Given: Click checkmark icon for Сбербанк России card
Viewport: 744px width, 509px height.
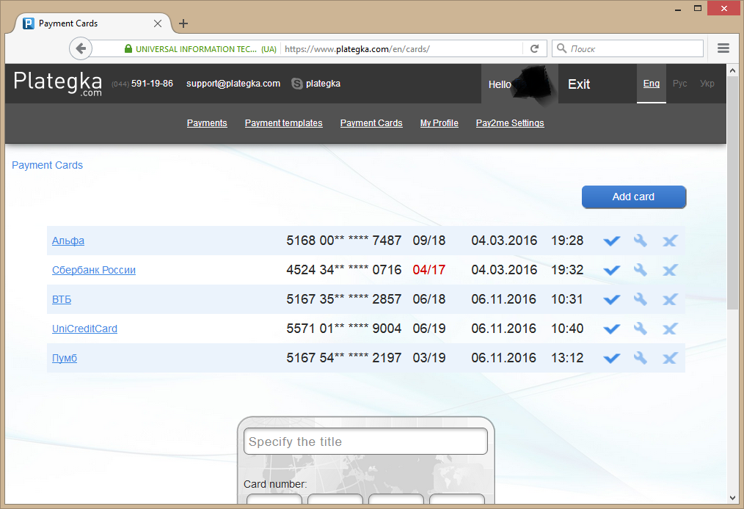Looking at the screenshot, I should [x=612, y=271].
